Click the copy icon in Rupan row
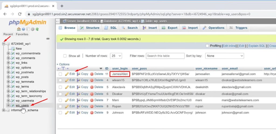This screenshot has height=134, width=276. [x=78, y=106]
